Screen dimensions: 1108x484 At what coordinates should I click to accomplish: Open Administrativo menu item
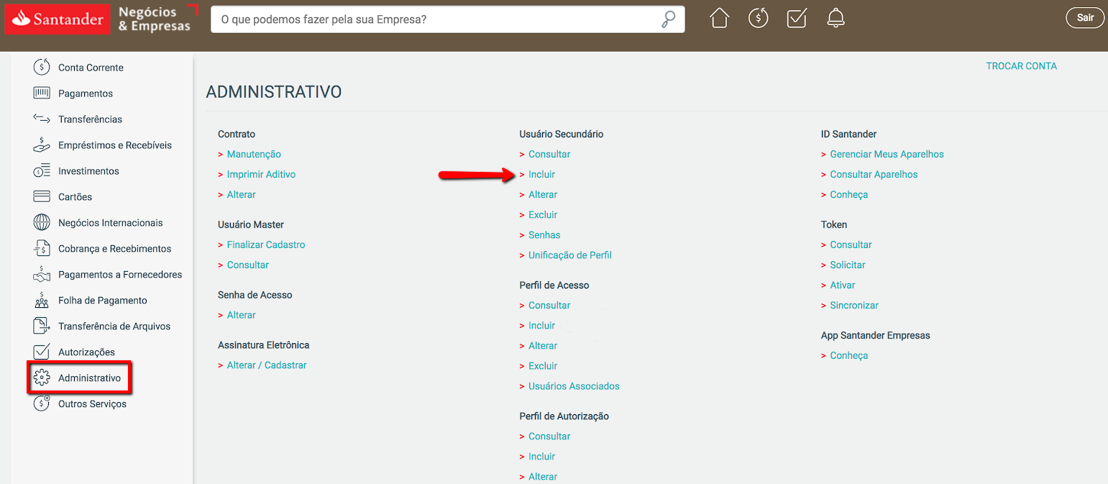[90, 378]
